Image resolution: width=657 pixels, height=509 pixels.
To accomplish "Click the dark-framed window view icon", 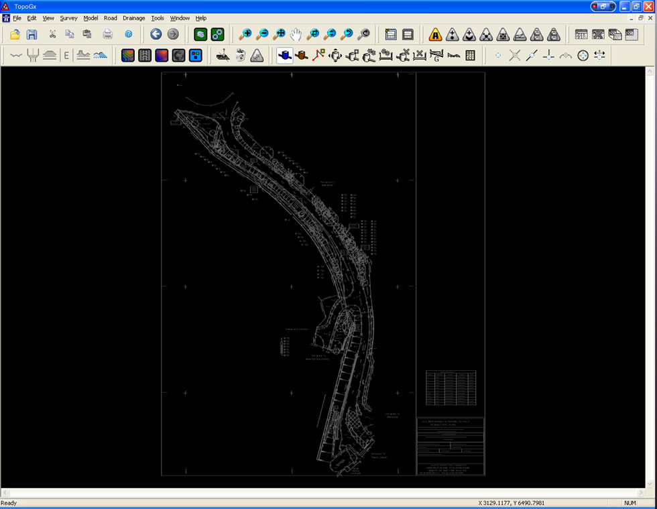I will (x=408, y=34).
